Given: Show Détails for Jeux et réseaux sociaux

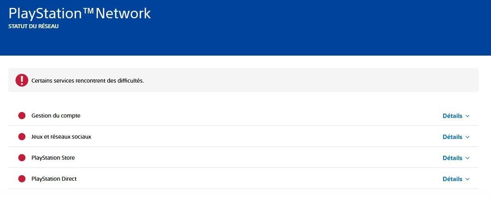Looking at the screenshot, I should (x=452, y=137).
